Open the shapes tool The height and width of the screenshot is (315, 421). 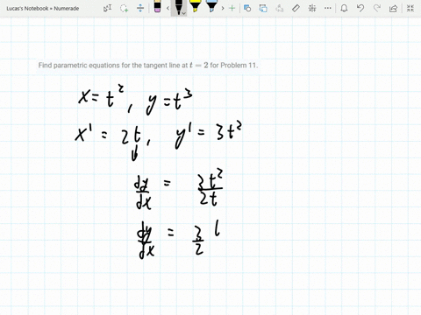click(x=247, y=8)
